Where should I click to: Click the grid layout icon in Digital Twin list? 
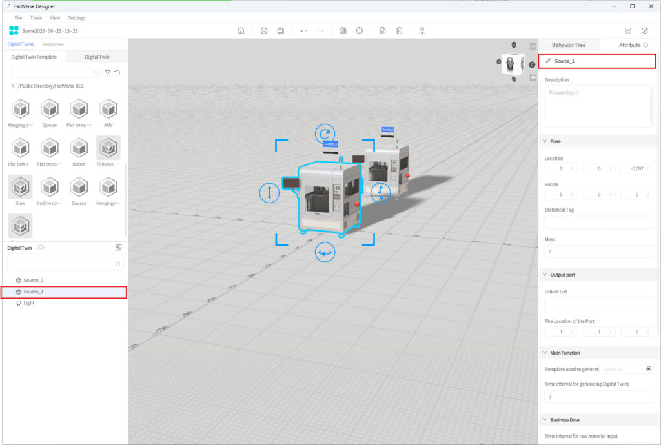click(x=119, y=248)
